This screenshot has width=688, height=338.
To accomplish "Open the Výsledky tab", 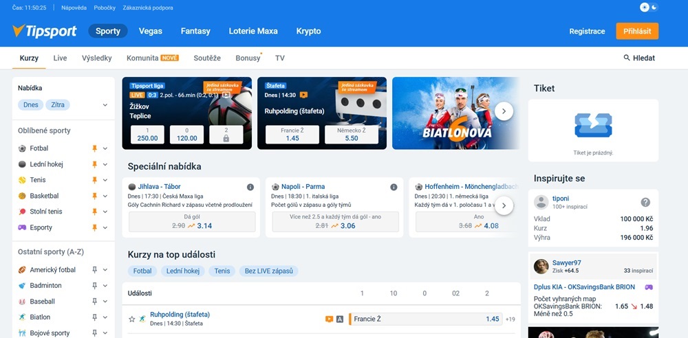I will 96,58.
